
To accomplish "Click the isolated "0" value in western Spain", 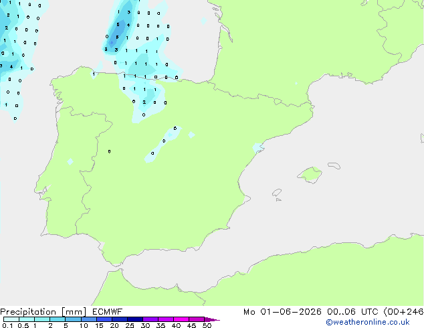I will tap(109, 151).
